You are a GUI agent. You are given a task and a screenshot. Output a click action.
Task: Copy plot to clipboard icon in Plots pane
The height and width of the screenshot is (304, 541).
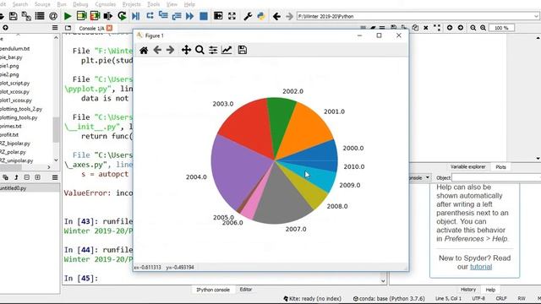415,28
